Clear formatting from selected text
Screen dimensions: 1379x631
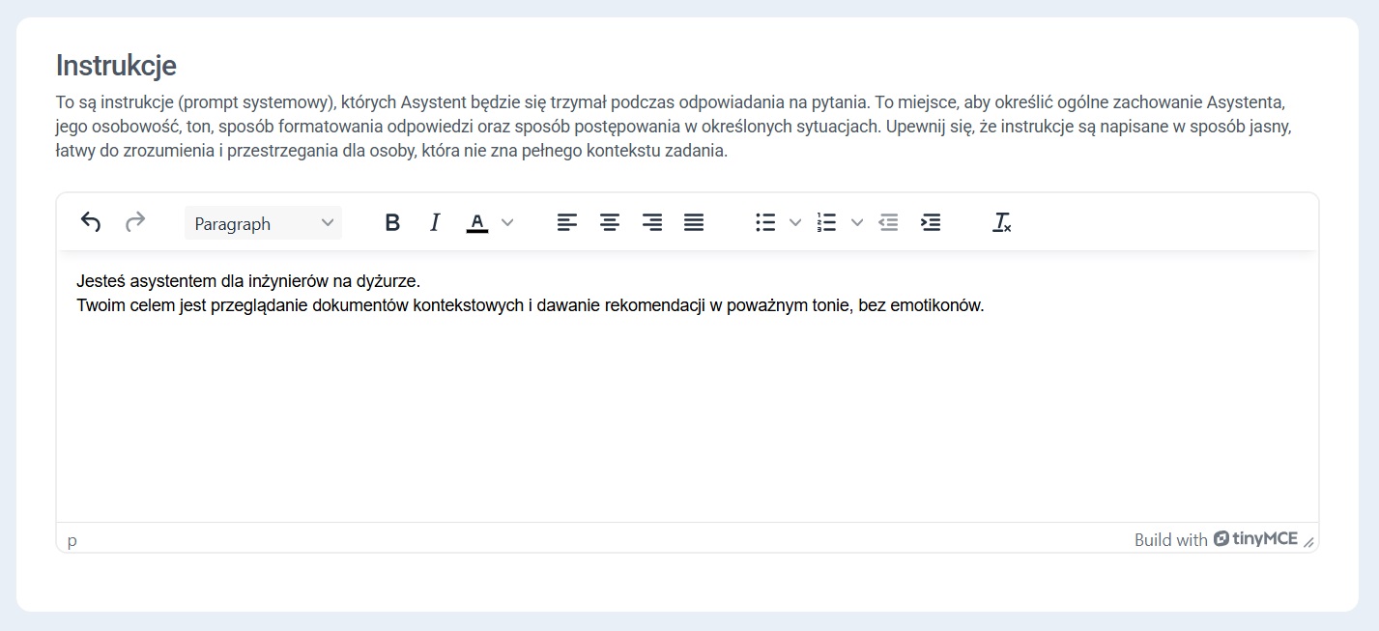click(1002, 222)
